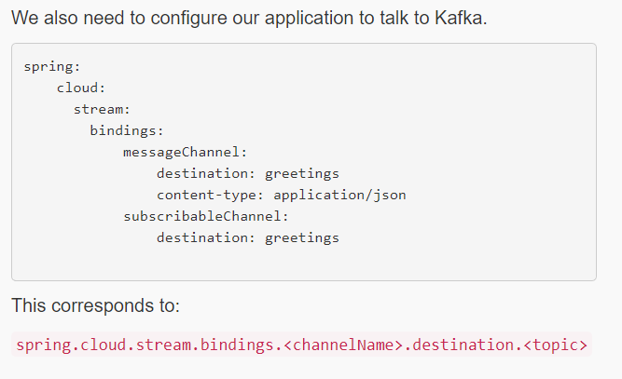
Task: Click 'destination' key under subscribableChannel
Action: (201, 237)
